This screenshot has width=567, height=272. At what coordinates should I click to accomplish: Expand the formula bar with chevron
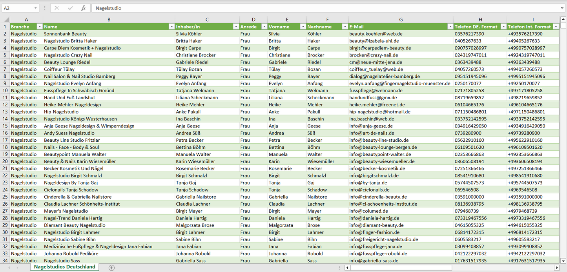[562, 8]
